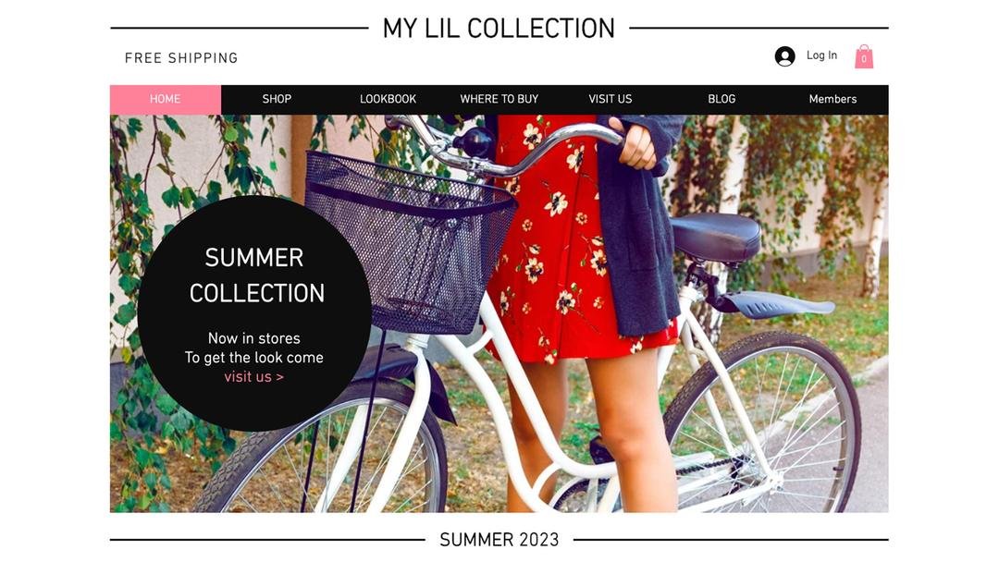Click the SUMMER COLLECTION heading
The height and width of the screenshot is (562, 999).
[256, 275]
